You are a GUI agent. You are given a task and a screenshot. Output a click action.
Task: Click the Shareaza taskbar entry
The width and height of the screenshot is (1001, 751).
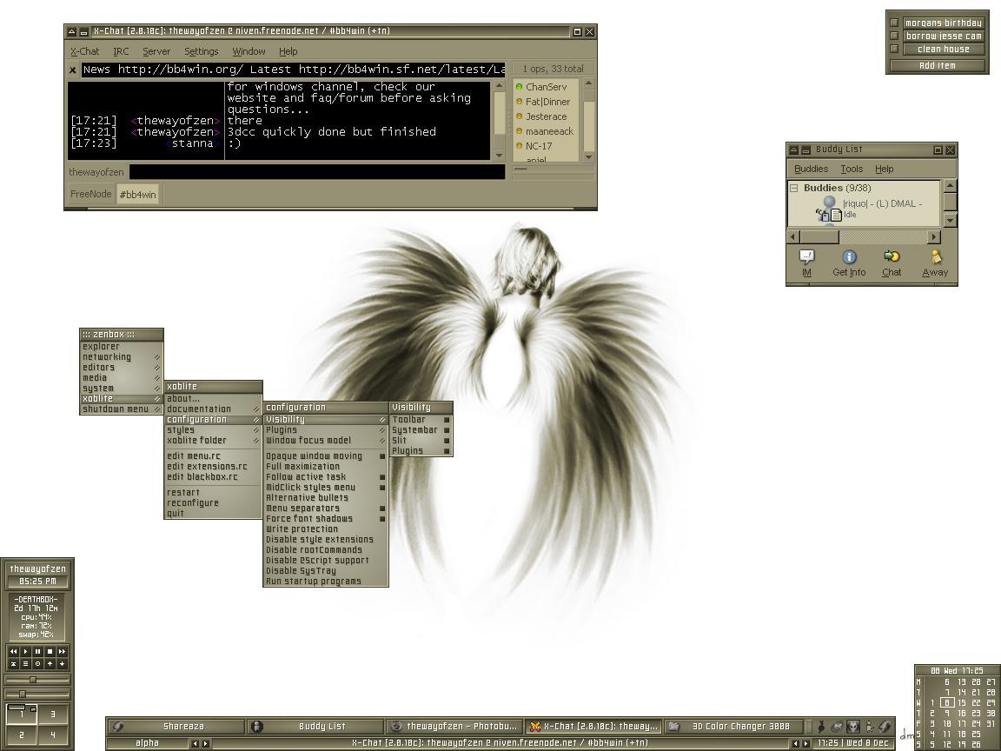click(176, 726)
